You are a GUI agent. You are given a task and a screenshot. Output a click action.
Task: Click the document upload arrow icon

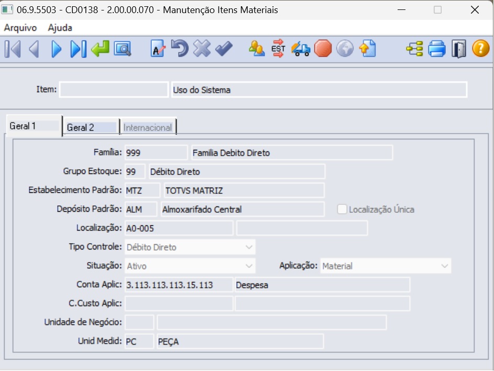click(x=368, y=49)
